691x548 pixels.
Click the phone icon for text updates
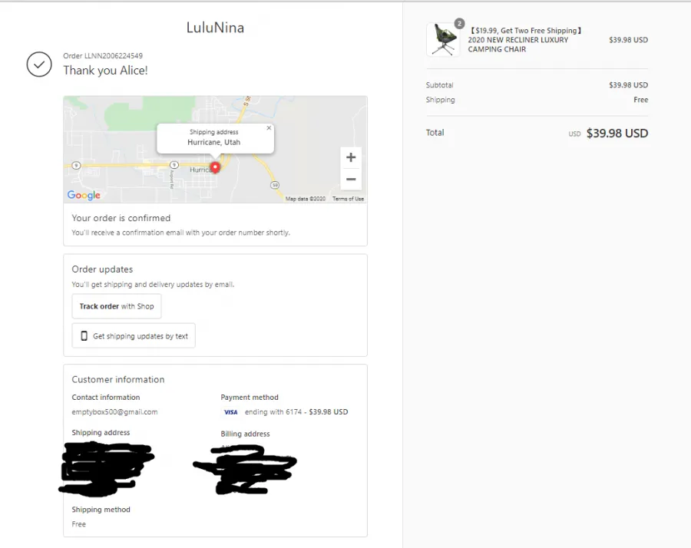pyautogui.click(x=84, y=336)
